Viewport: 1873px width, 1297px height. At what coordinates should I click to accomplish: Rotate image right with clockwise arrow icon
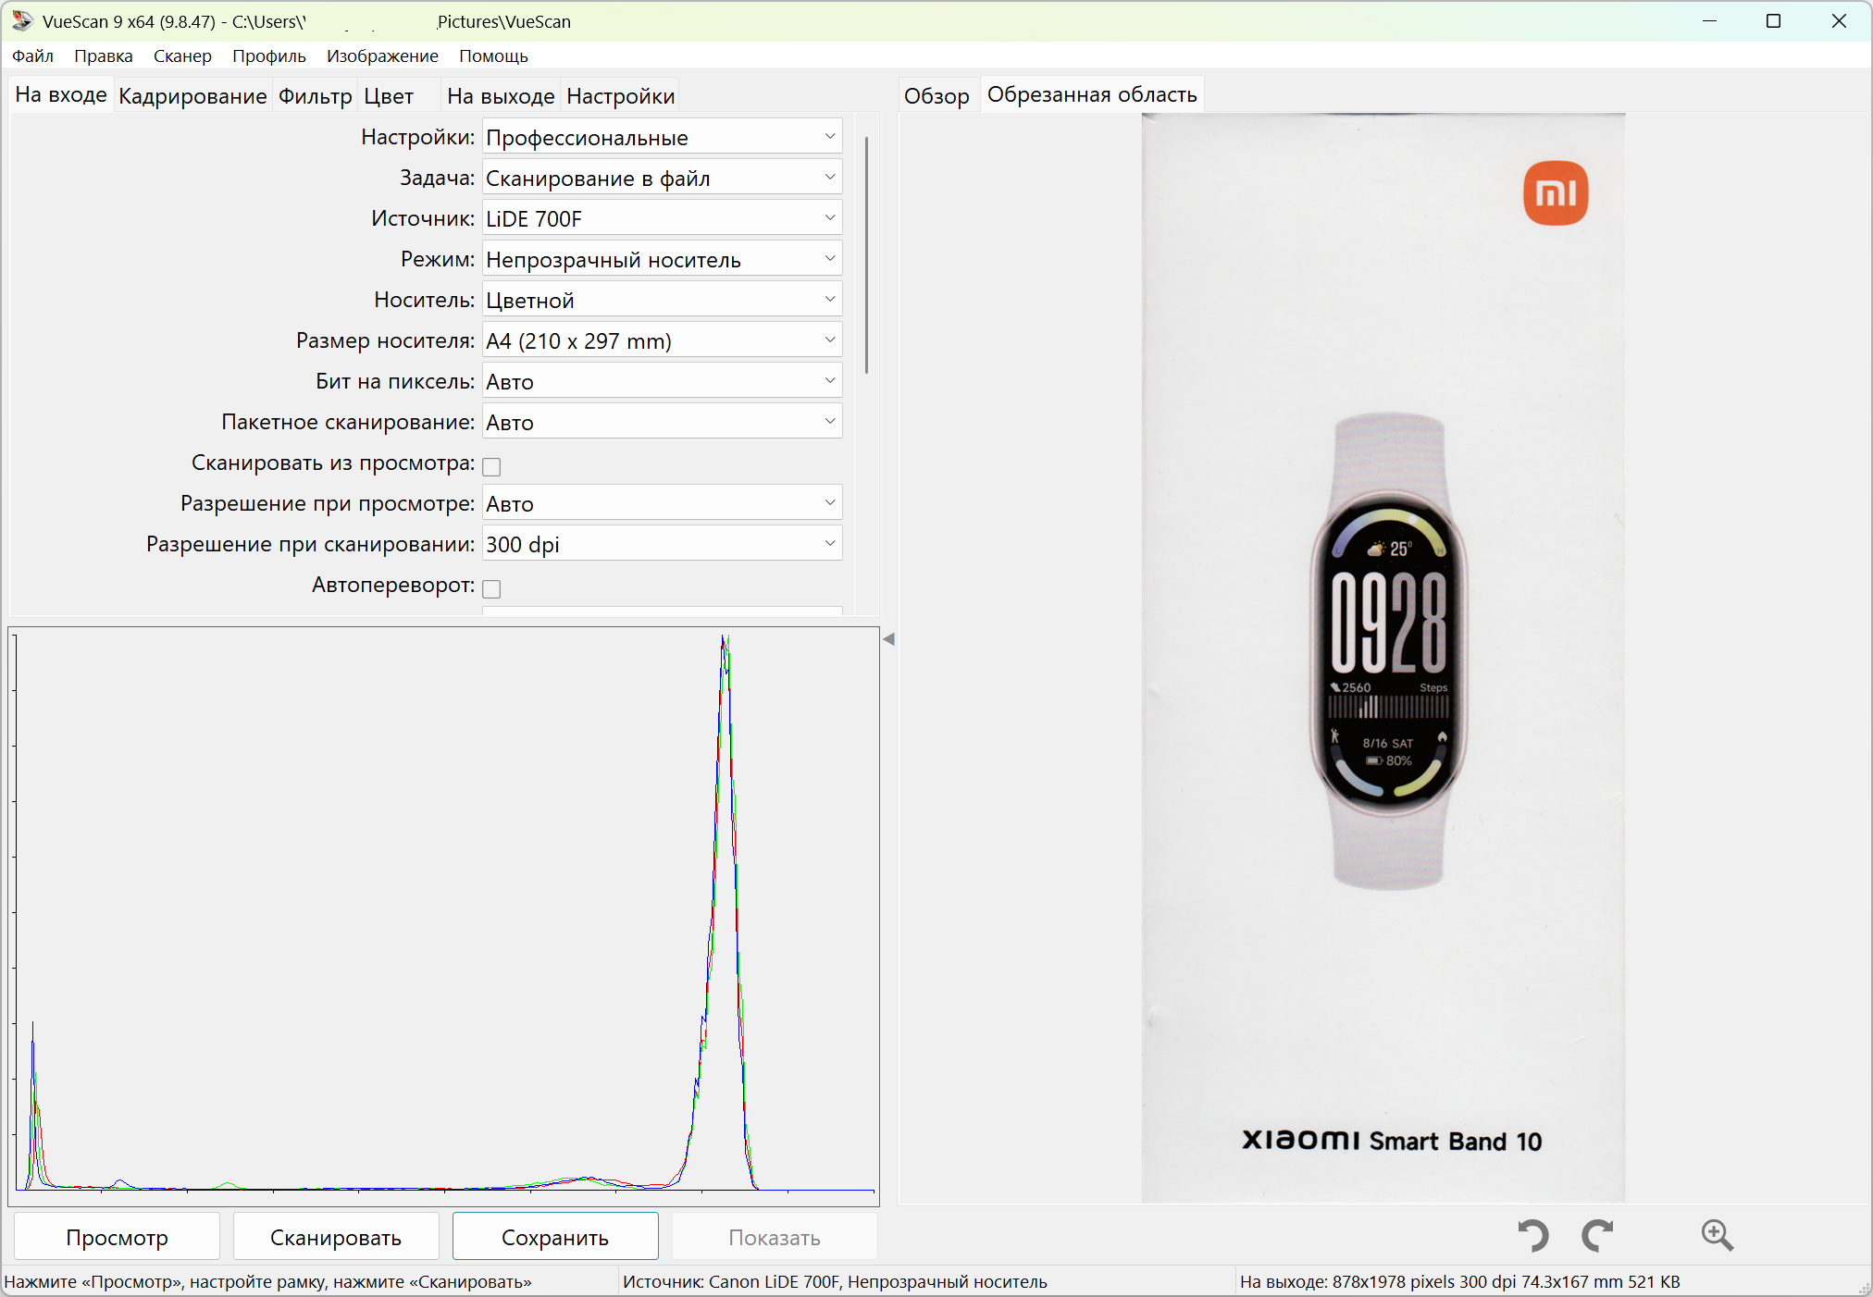click(x=1598, y=1235)
